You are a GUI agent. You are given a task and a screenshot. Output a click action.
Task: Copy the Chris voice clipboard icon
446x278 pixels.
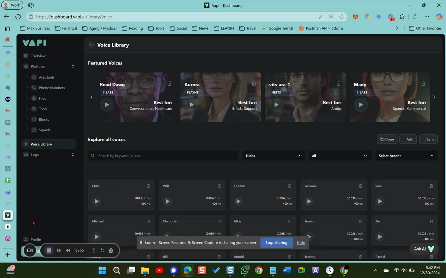click(x=148, y=186)
